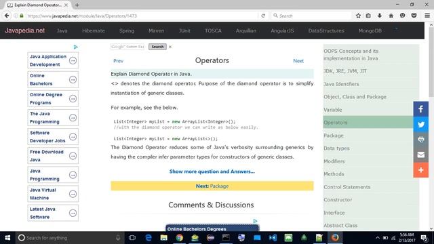
Task: Go back using the browser back arrow
Action: (x=7, y=16)
